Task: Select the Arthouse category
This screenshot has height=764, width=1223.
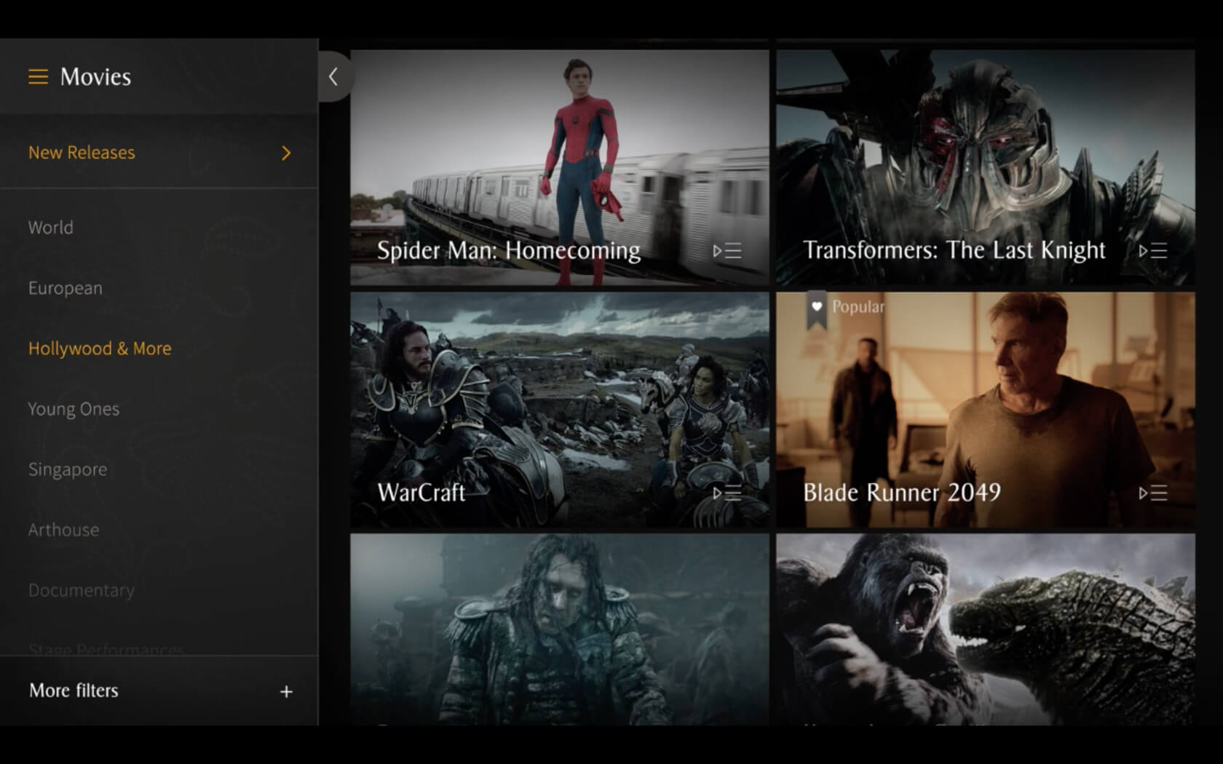Action: click(63, 530)
